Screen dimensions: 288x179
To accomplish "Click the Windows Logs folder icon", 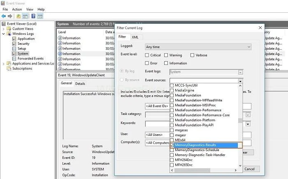I will 9,34.
